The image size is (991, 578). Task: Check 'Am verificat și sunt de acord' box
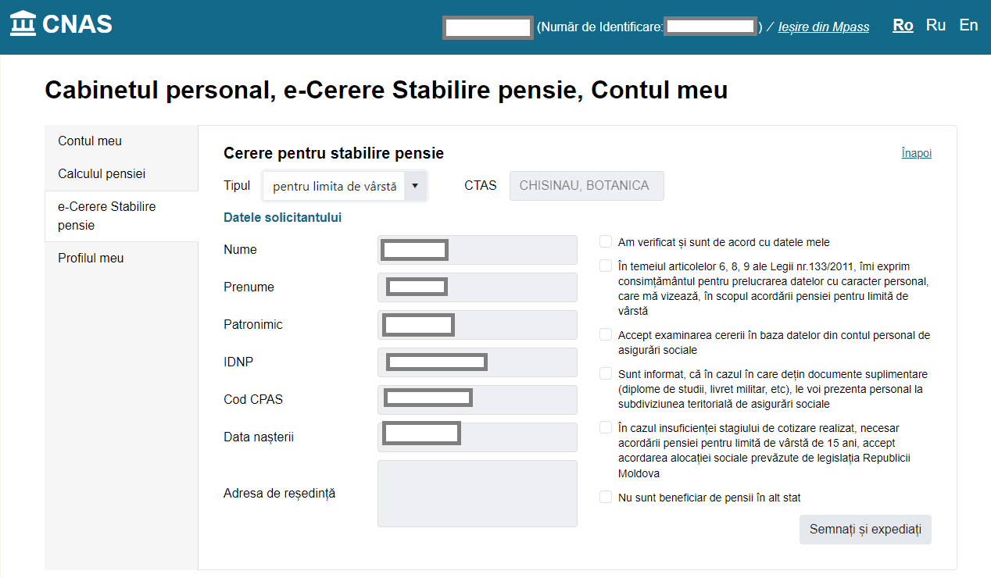606,241
